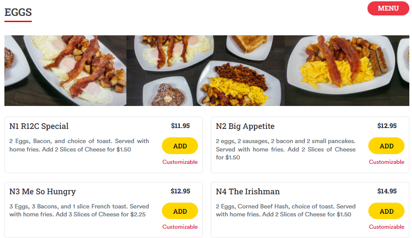Click the EGGS section heading
412x238 pixels.
point(18,12)
